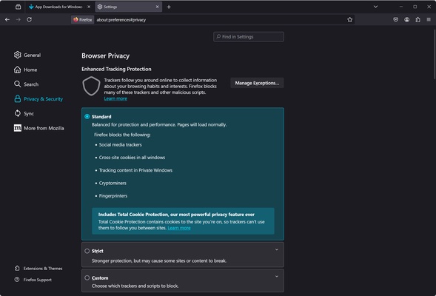Open Learn more about Total Cookie Protection
This screenshot has width=436, height=296.
click(x=179, y=228)
